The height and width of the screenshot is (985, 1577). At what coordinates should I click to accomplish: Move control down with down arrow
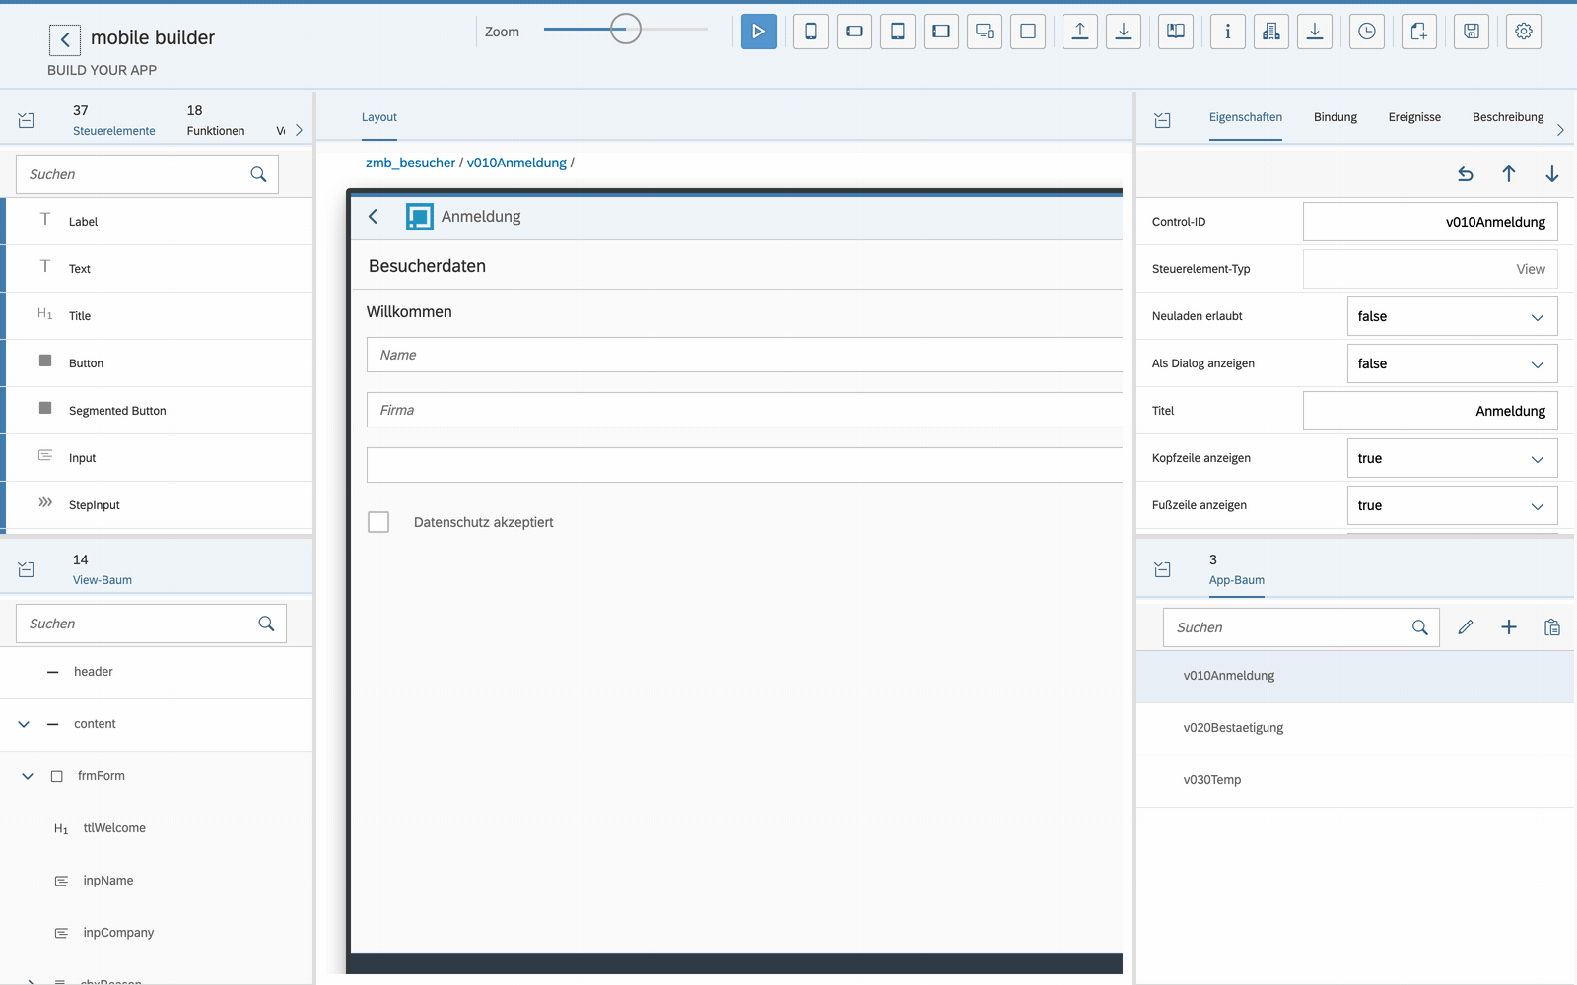click(x=1552, y=174)
